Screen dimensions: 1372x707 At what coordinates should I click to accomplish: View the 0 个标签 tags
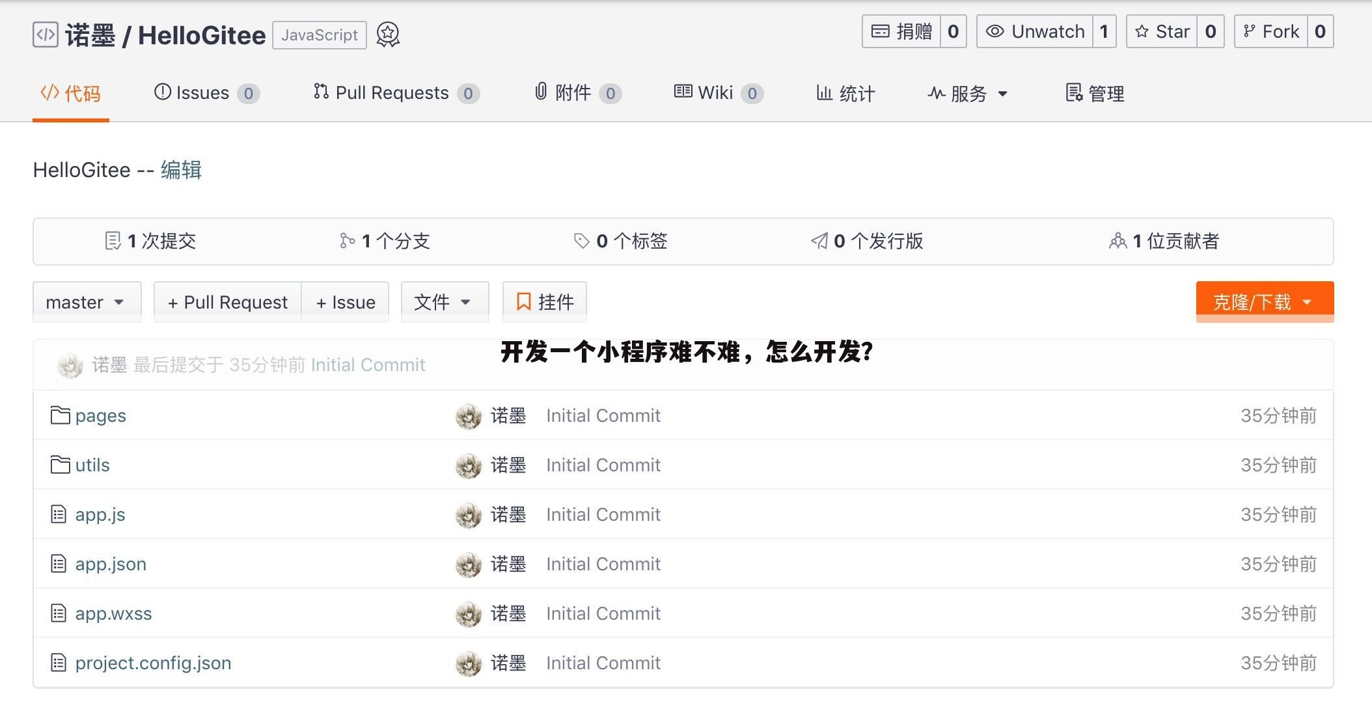point(620,241)
